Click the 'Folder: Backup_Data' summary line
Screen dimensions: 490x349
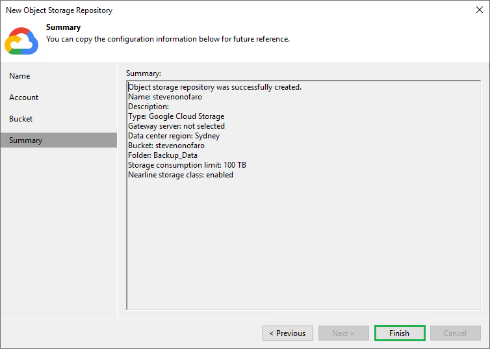tap(162, 155)
